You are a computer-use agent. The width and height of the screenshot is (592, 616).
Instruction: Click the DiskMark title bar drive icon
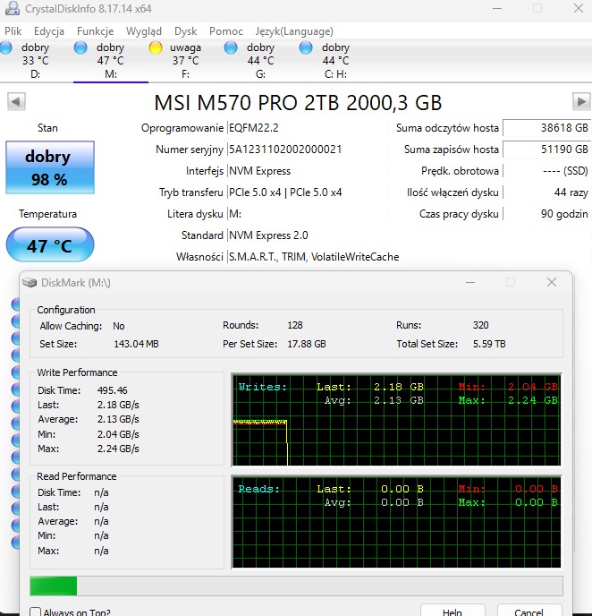[31, 283]
